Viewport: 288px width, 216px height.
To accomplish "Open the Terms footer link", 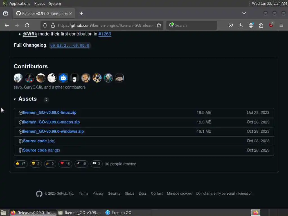I will tap(83, 193).
